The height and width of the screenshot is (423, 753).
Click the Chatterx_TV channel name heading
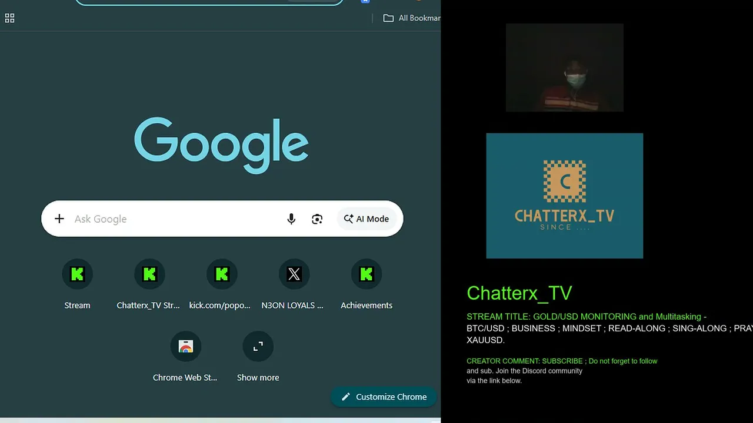(x=519, y=293)
